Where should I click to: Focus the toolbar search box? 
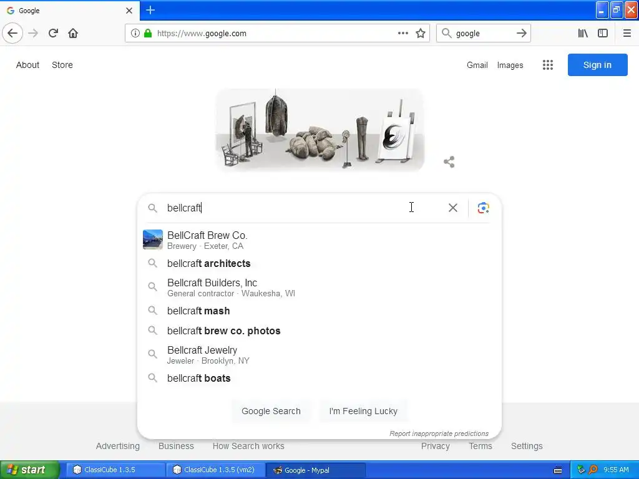pyautogui.click(x=484, y=34)
